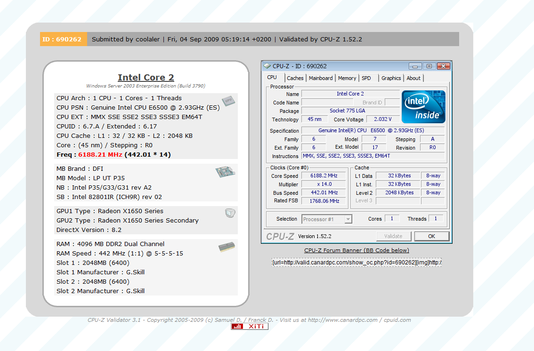The height and width of the screenshot is (351, 534).
Task: Maximize the CPU-Z window
Action: 429,66
